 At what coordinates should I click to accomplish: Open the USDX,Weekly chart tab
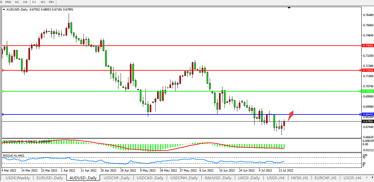tap(18, 178)
